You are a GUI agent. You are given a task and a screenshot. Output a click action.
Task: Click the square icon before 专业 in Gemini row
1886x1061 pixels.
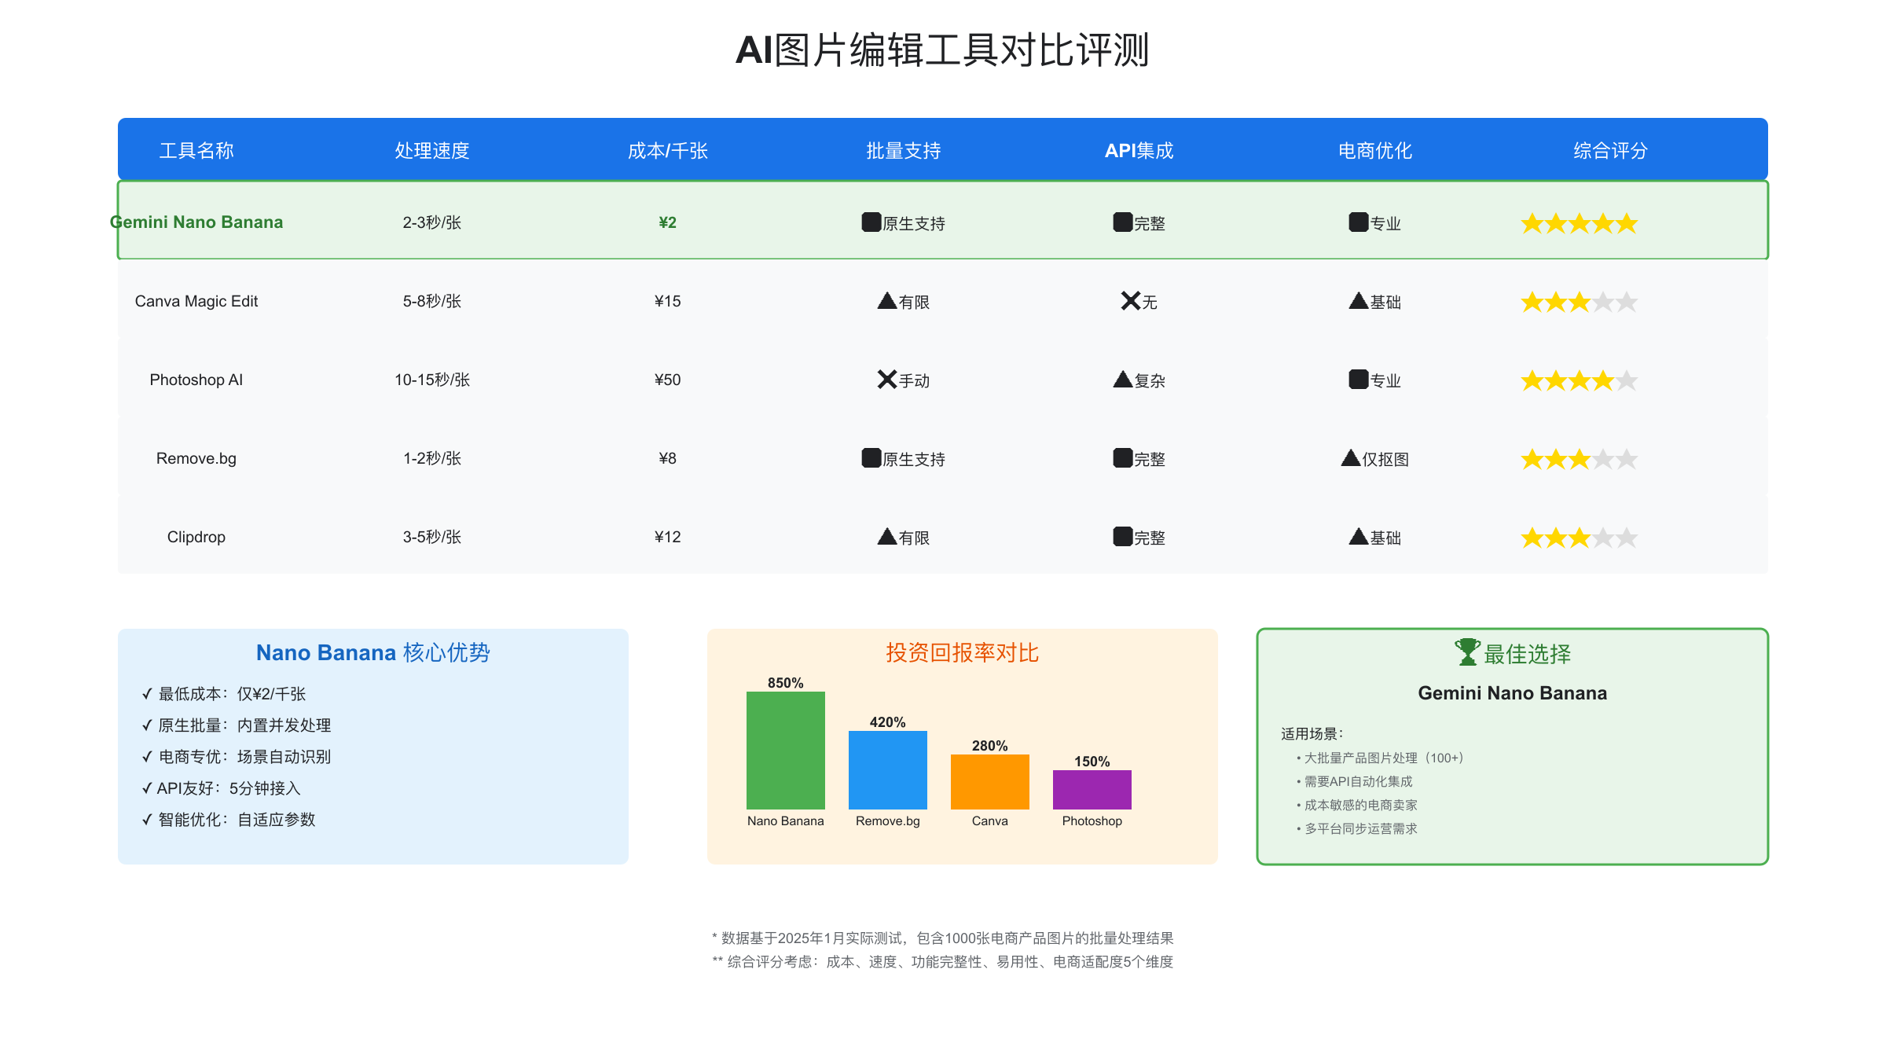click(1359, 222)
